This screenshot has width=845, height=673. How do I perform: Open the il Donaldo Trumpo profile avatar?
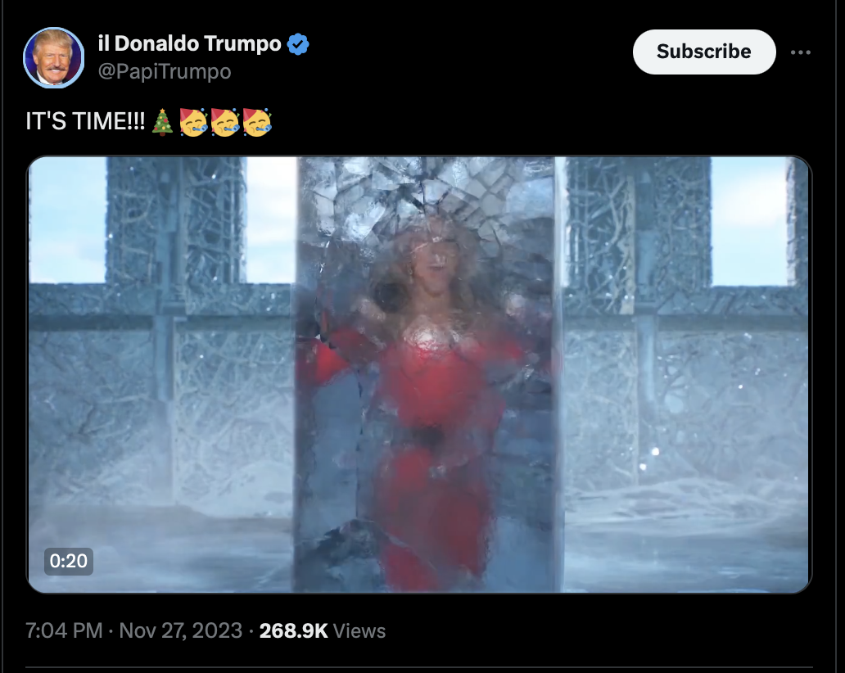pyautogui.click(x=53, y=57)
